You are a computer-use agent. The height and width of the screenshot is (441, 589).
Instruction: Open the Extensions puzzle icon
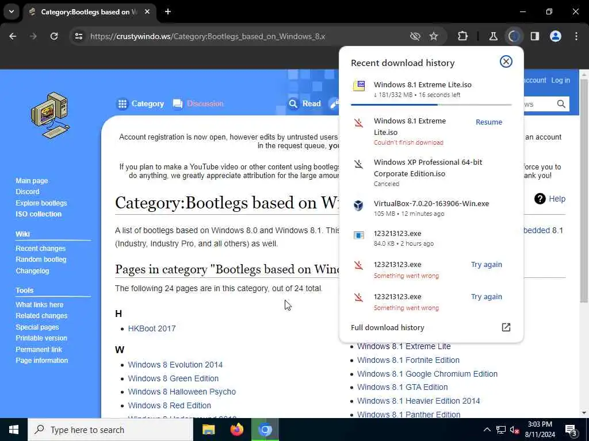[x=462, y=36]
